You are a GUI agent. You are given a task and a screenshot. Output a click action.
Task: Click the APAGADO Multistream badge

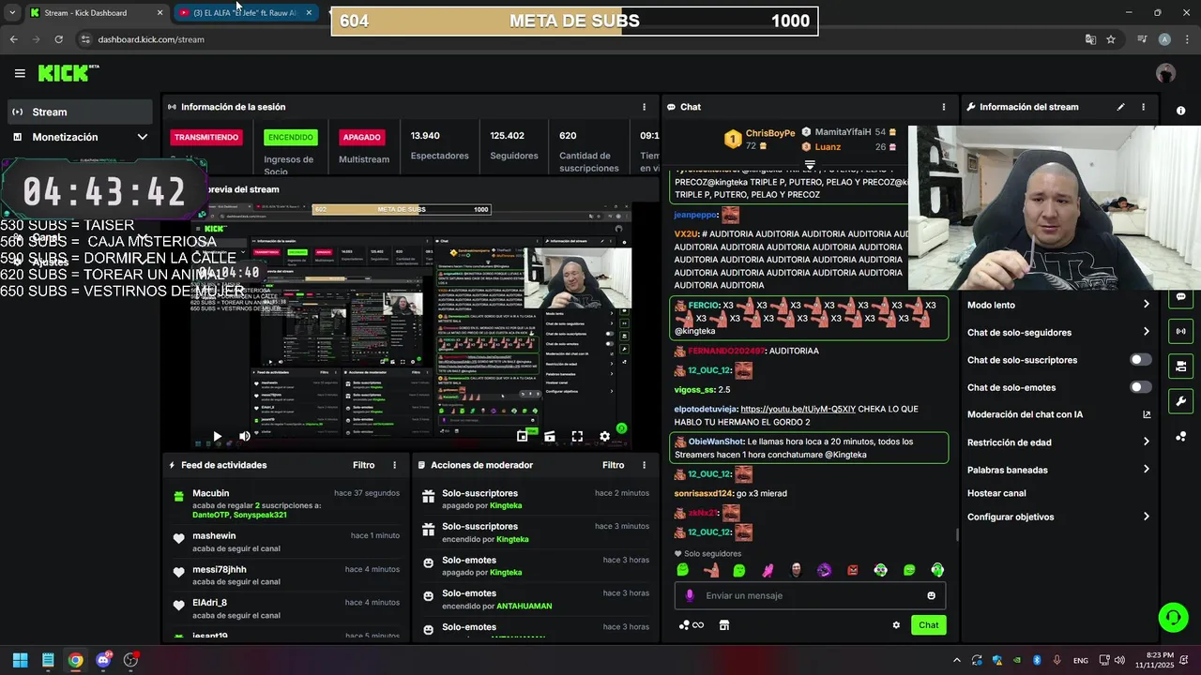361,137
